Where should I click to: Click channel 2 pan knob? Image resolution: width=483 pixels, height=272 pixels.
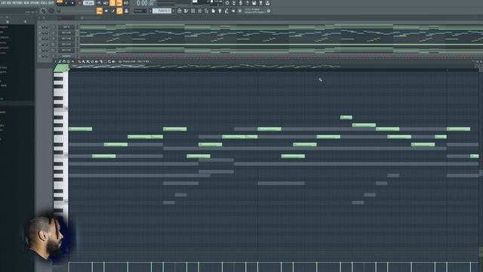[x=43, y=32]
